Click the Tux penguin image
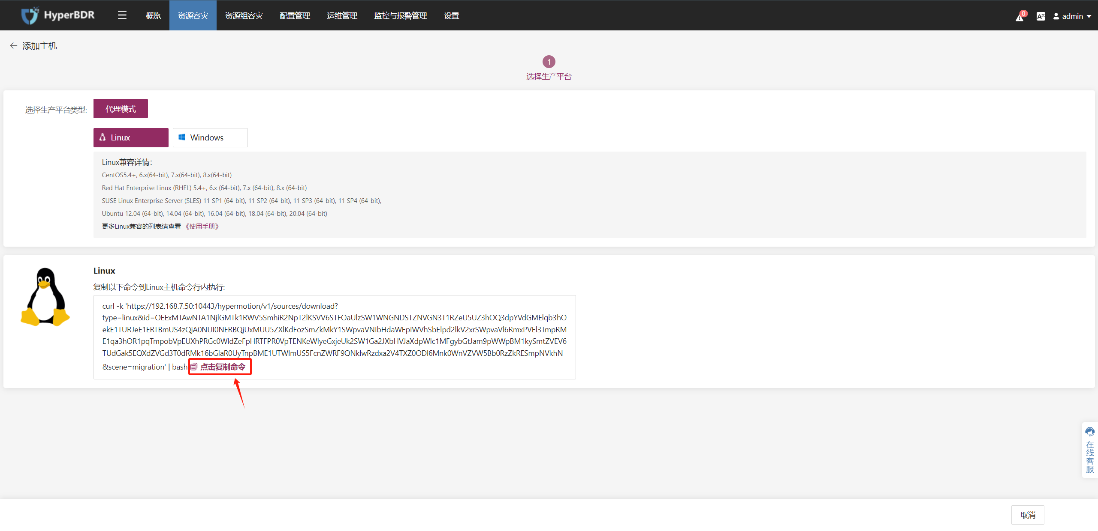Viewport: 1098px width, 531px height. tap(45, 297)
